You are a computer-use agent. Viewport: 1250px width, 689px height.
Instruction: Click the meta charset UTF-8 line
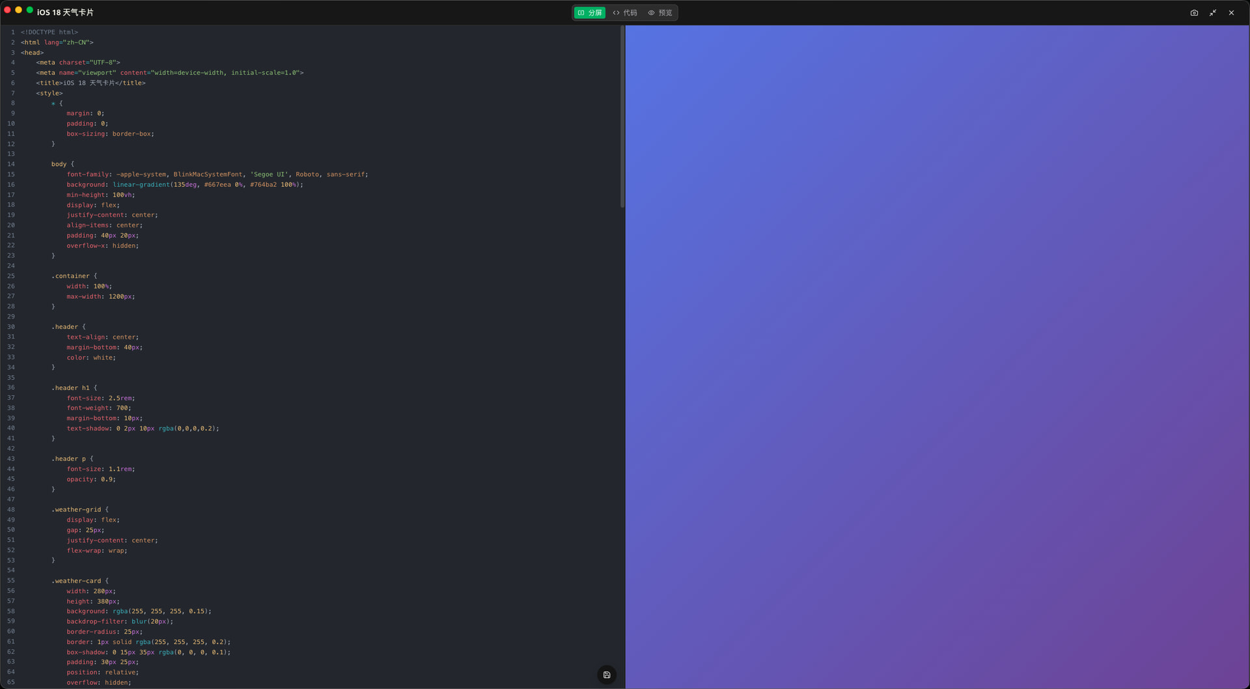tap(78, 63)
